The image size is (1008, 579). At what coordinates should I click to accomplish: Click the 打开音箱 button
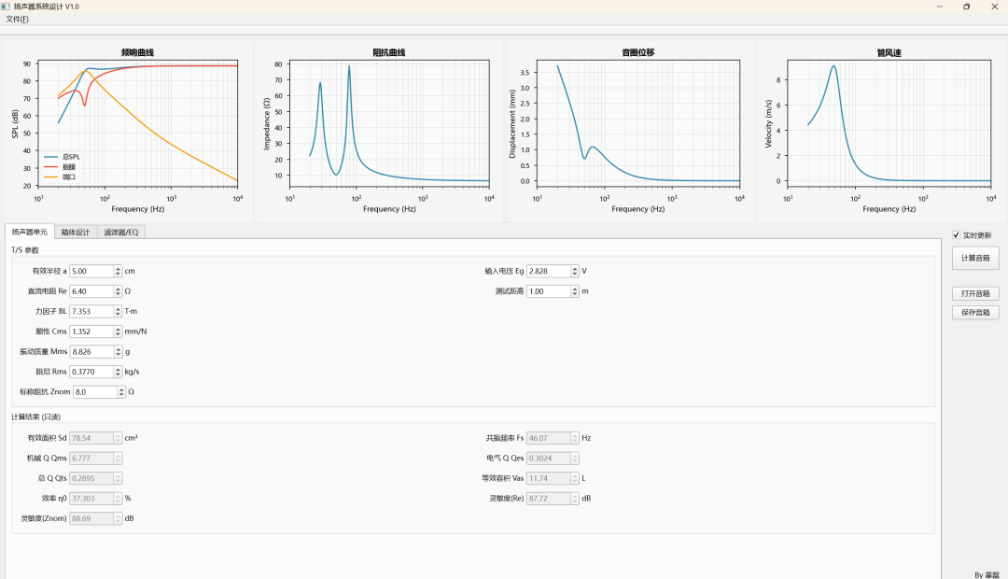coord(974,293)
